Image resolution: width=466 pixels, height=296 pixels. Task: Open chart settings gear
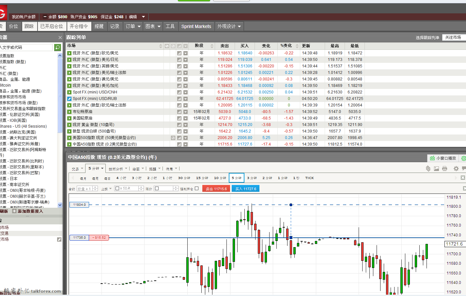[x=456, y=169]
